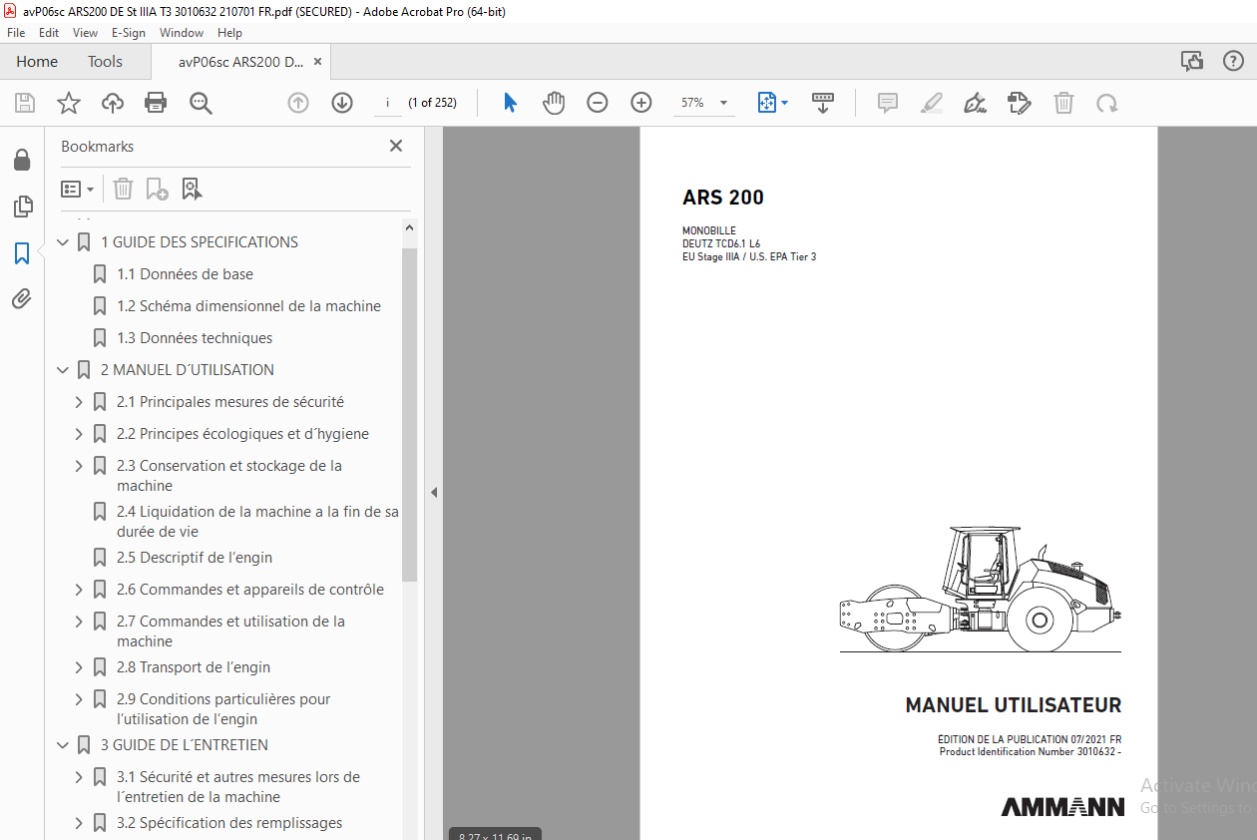The width and height of the screenshot is (1257, 840).
Task: Expand 2.1 Principales mesures de sécurité
Action: pyautogui.click(x=79, y=402)
